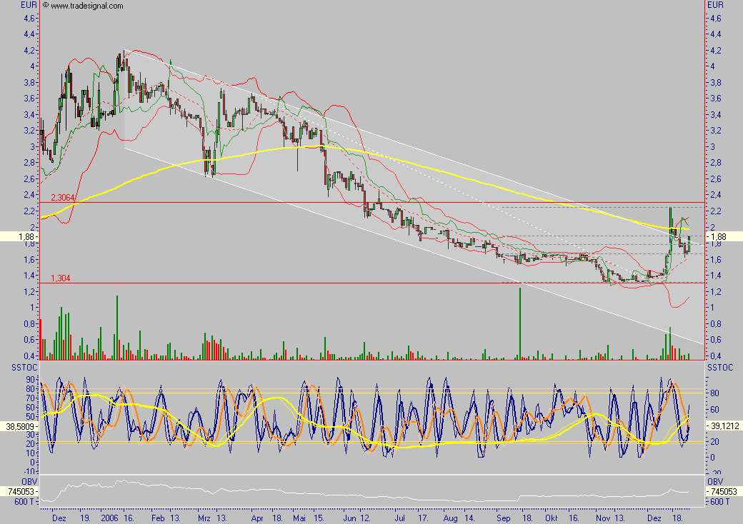Select the Sep month label on time axis
Image resolution: width=743 pixels, height=524 pixels.
pos(503,518)
